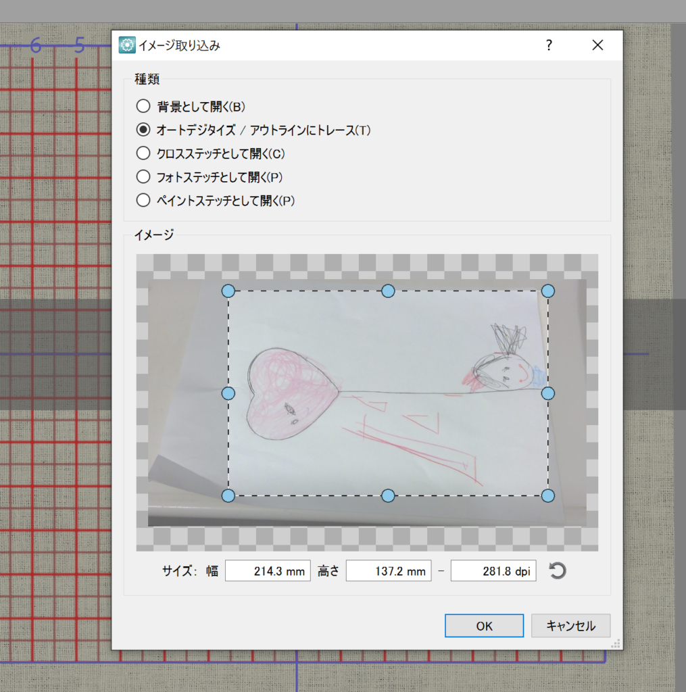This screenshot has width=686, height=692.
Task: Click the help question mark button
Action: pos(549,45)
